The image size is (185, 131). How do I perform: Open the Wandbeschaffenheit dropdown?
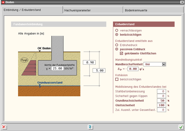tap(164, 64)
